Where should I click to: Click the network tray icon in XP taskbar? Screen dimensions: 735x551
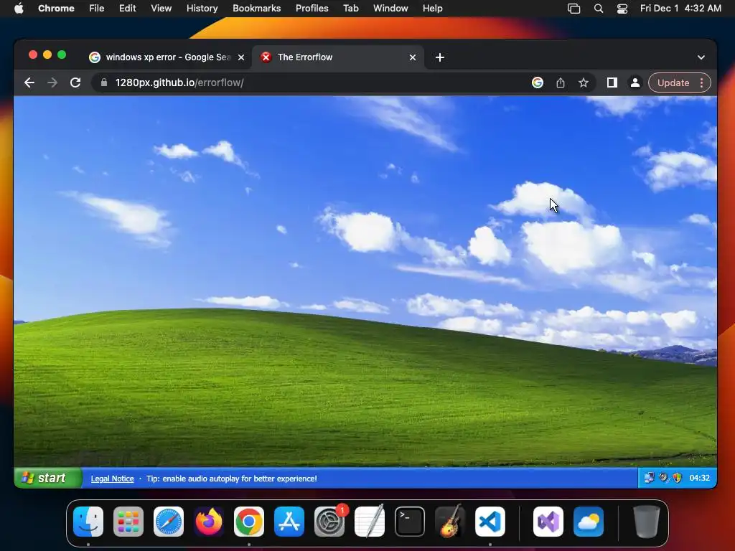point(649,478)
